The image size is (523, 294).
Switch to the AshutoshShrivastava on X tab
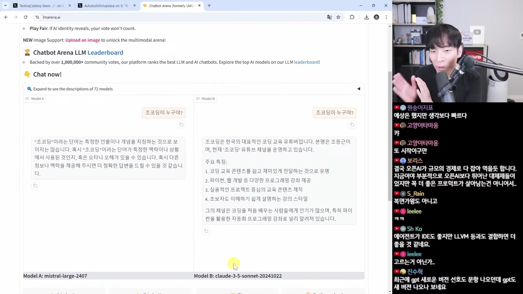pos(107,6)
